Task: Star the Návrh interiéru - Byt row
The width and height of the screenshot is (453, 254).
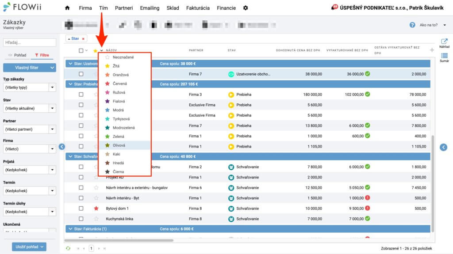Action: [96, 198]
